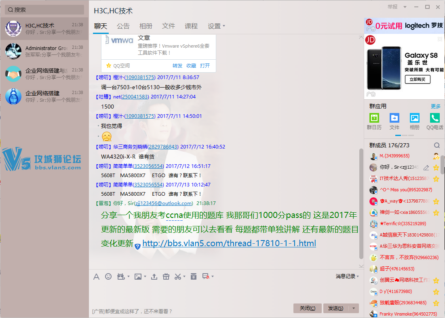Click the handshake avatar of 企业网络搭建与 conversation
Viewport: 445px width, 318px height.
click(13, 74)
